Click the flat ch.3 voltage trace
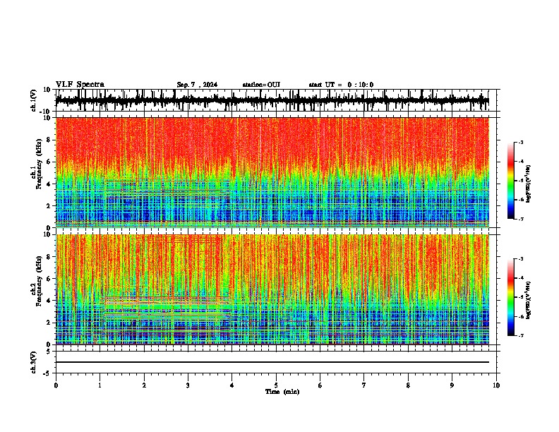559x432 pixels. 272,362
